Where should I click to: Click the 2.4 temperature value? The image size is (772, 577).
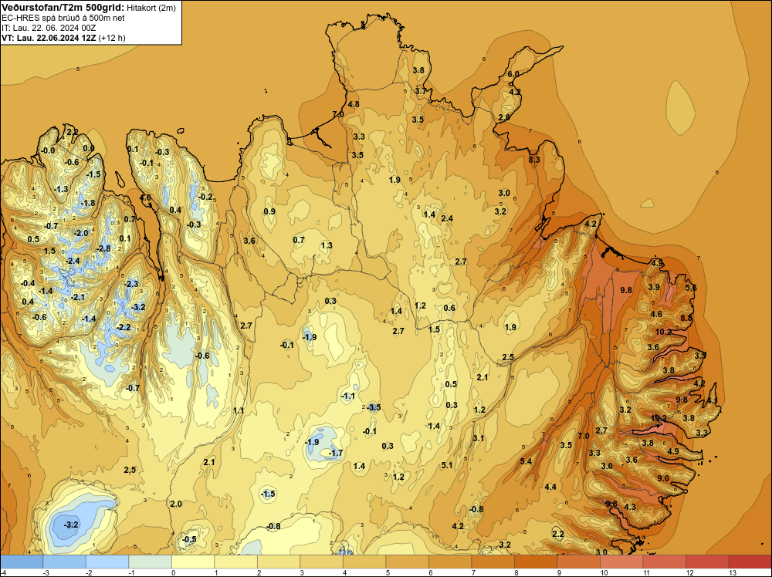tap(447, 218)
